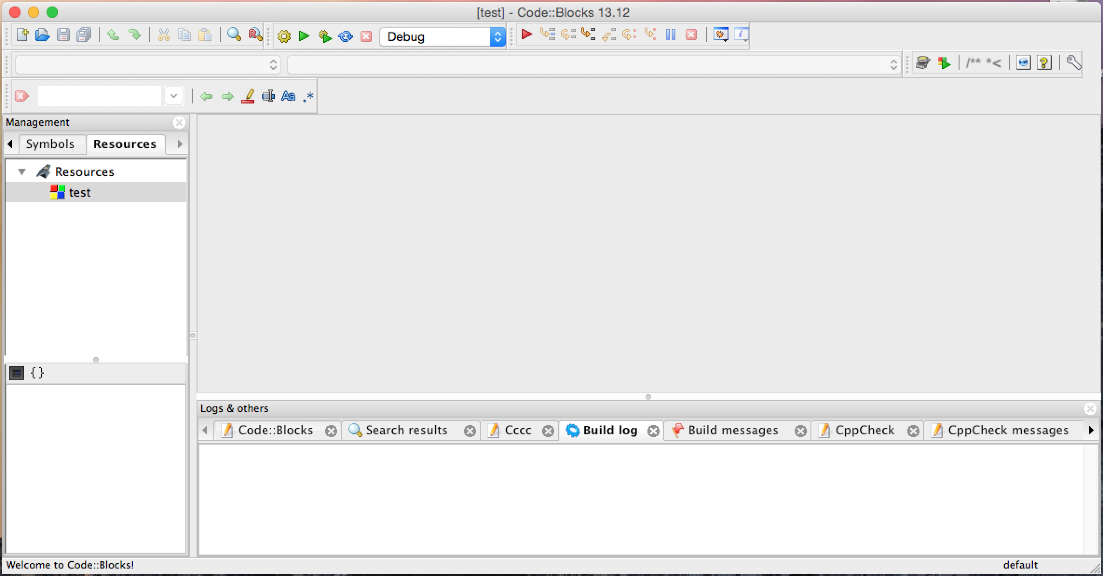This screenshot has height=576, width=1103.
Task: Start debugging with the red play arrow
Action: [x=527, y=34]
